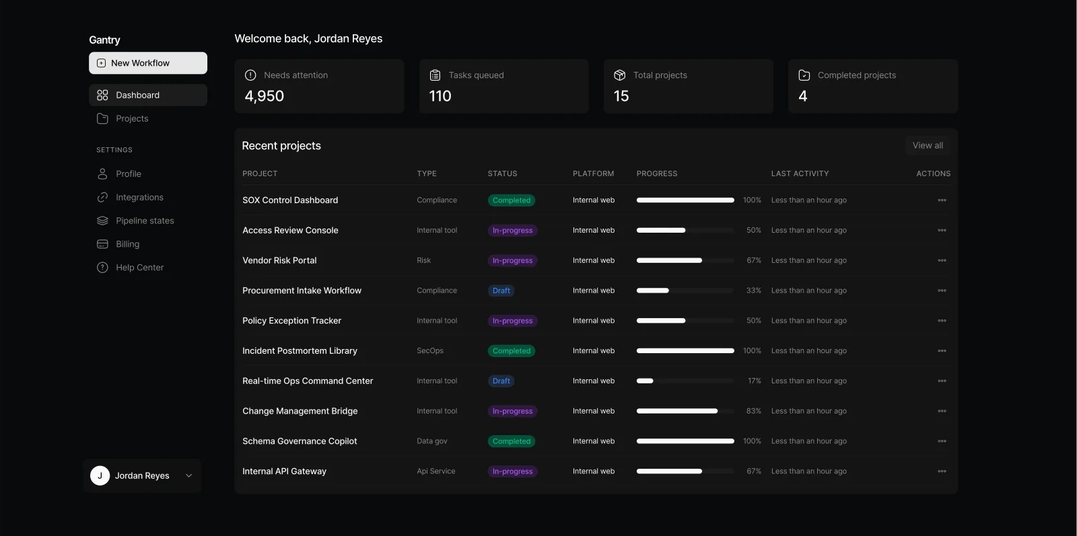Navigate to the Projects page
Image resolution: width=1077 pixels, height=536 pixels.
(x=132, y=119)
